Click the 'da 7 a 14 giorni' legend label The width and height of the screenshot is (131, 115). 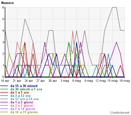pos(23,109)
